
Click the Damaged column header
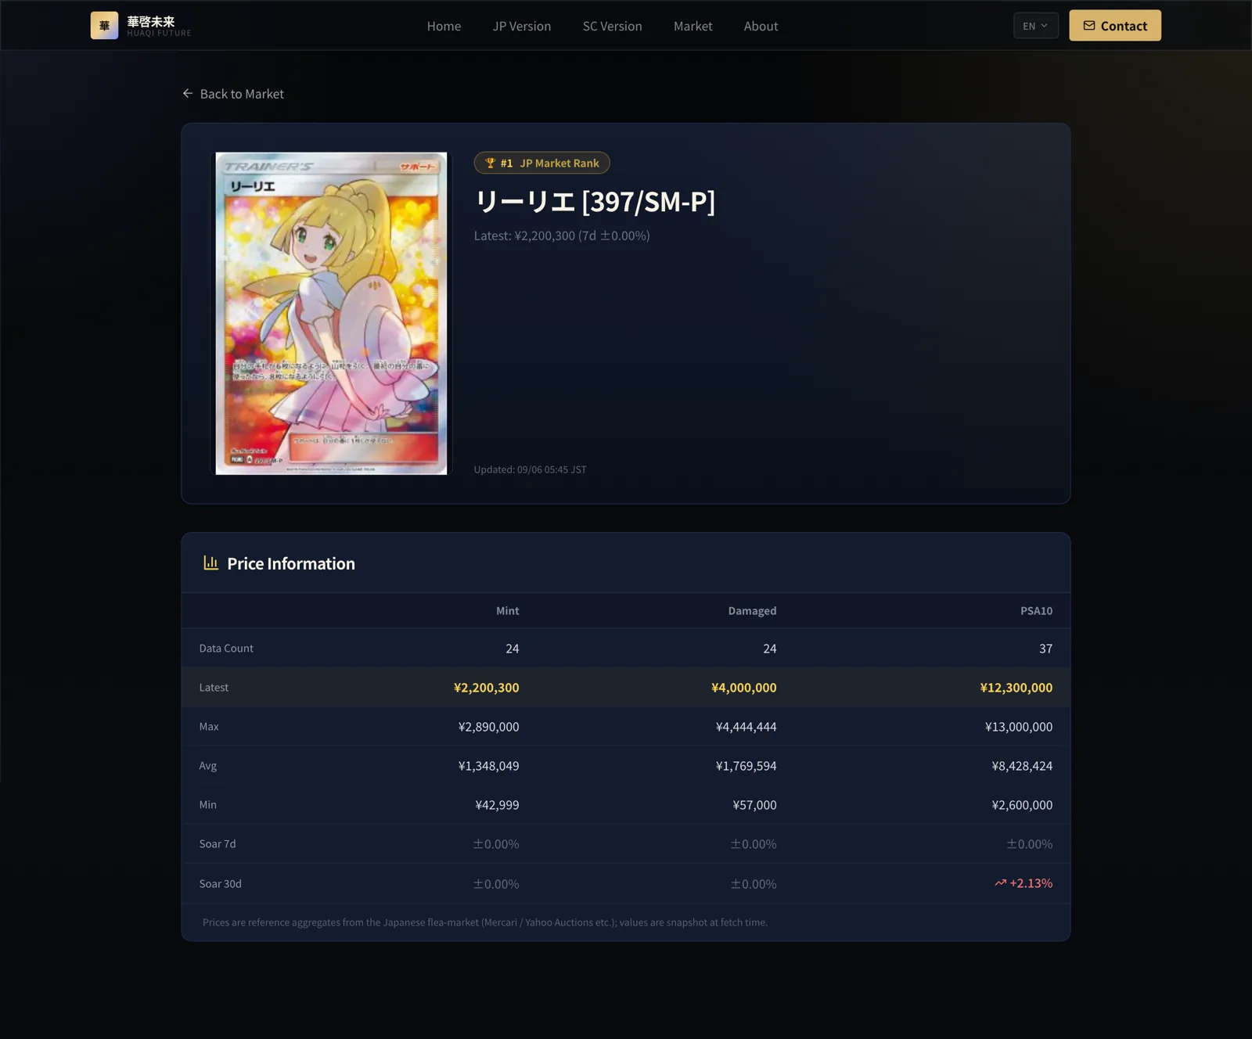pyautogui.click(x=752, y=611)
